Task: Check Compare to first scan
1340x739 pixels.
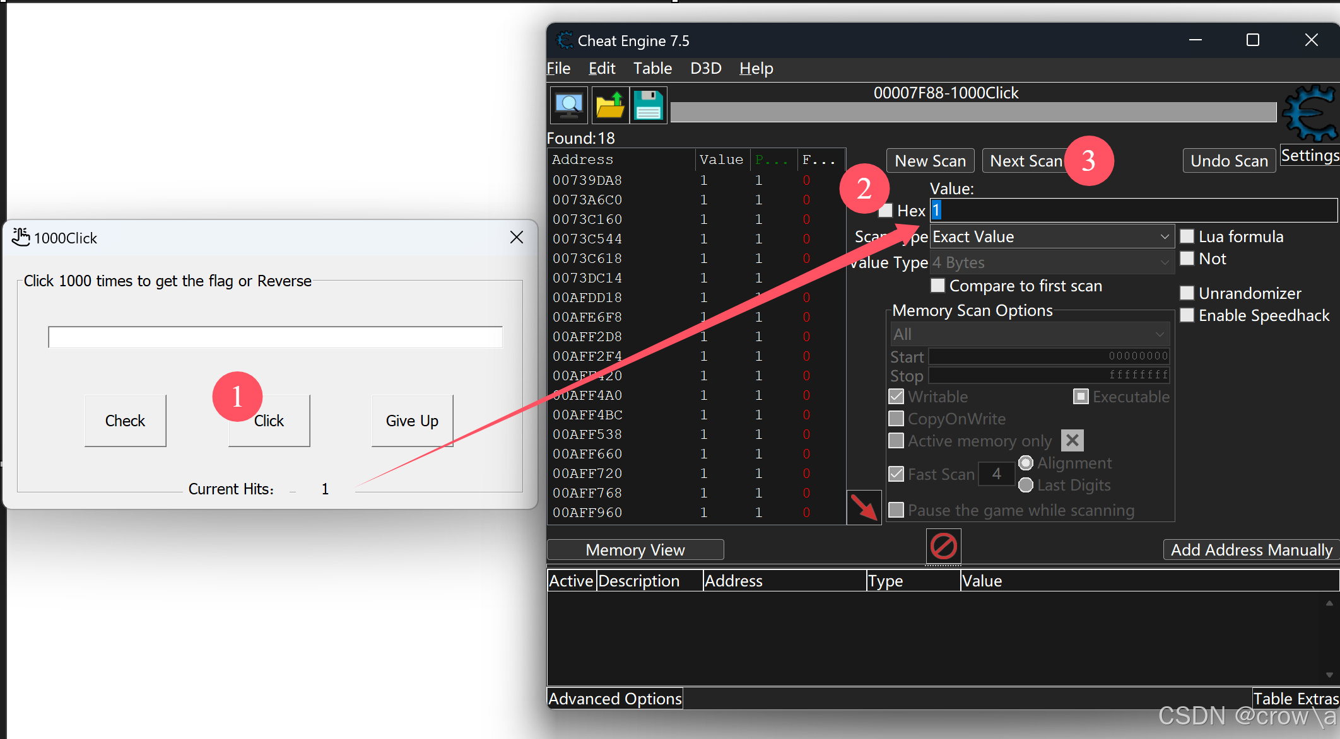Action: 937,286
